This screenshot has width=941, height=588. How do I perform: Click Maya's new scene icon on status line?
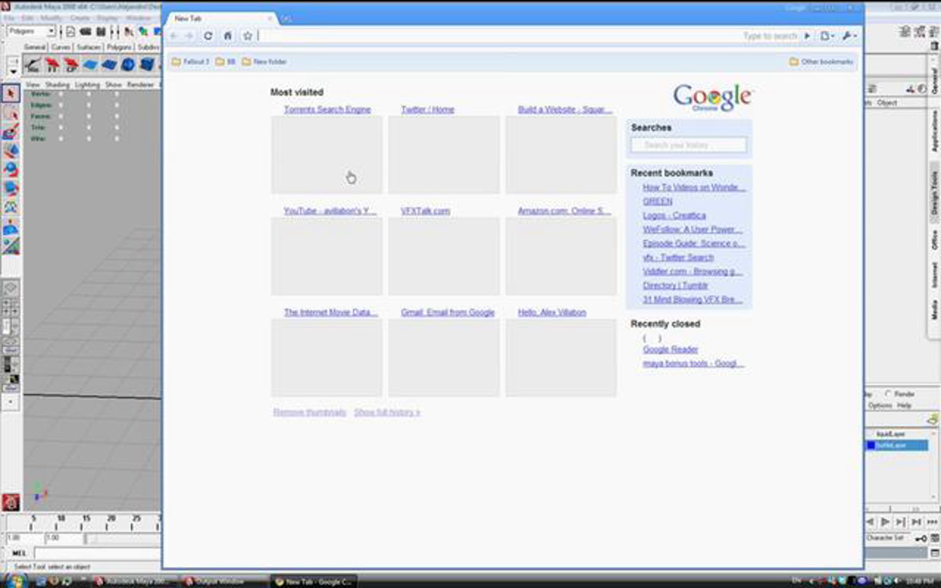71,31
